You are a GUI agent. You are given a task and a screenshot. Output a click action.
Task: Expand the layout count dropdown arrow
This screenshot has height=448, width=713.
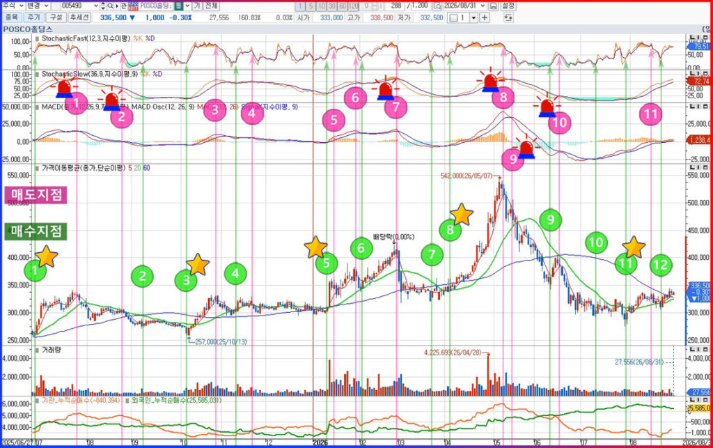[x=473, y=17]
